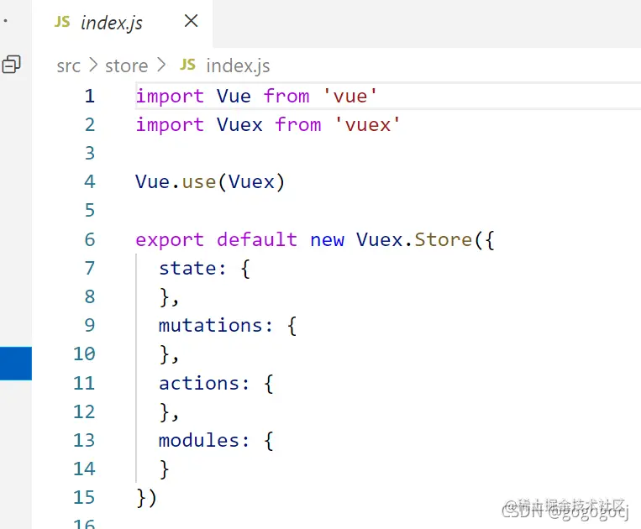Click line number 8 in gutter

90,297
